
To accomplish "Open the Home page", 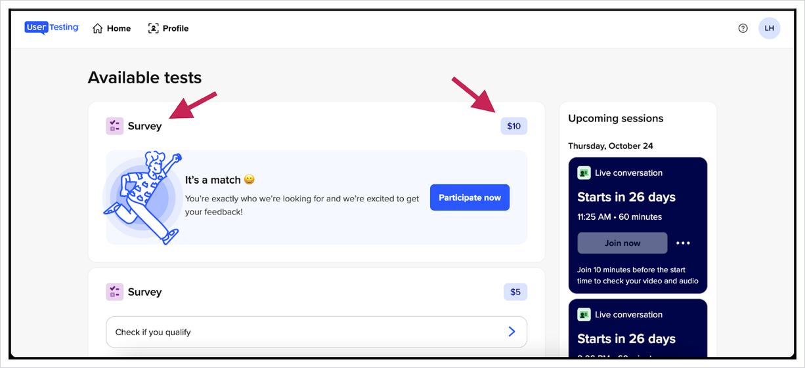I will [x=112, y=28].
